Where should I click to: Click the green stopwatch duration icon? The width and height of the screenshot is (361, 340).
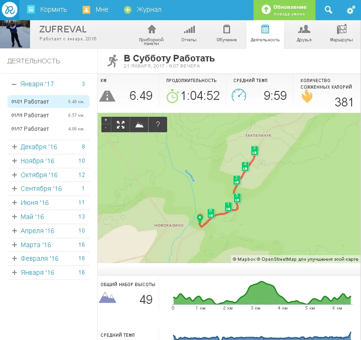[172, 96]
